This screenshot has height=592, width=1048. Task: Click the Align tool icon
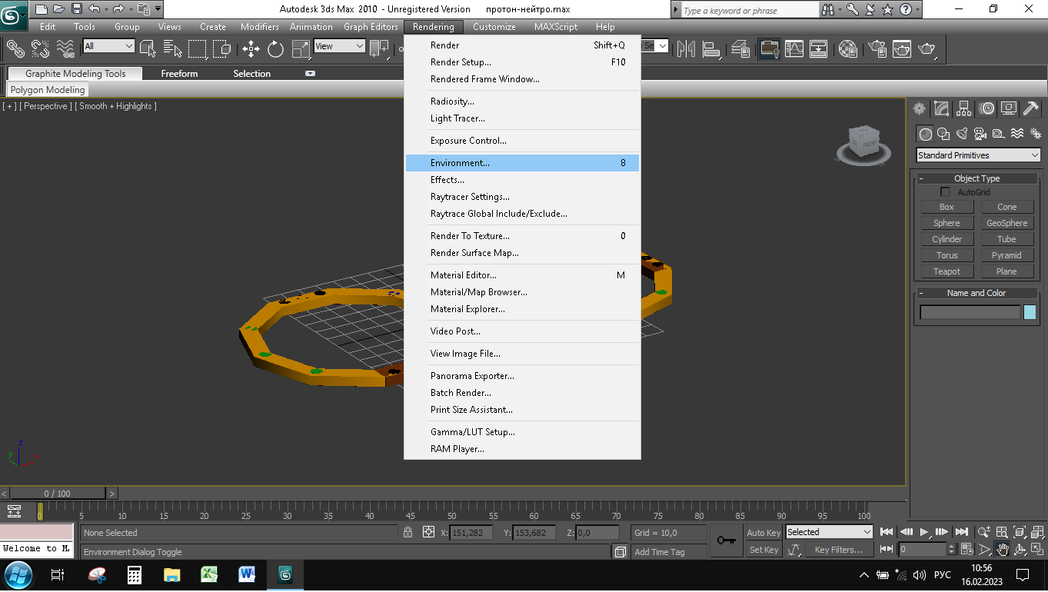[x=712, y=48]
